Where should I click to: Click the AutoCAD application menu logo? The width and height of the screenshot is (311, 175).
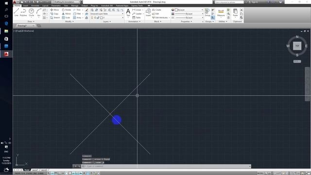pyautogui.click(x=15, y=2)
